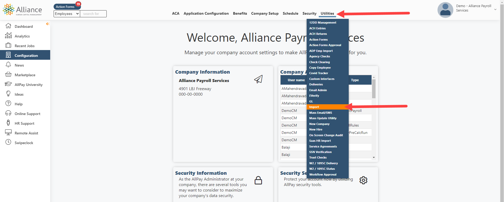Open the Online Support headset icon
Image resolution: width=504 pixels, height=202 pixels.
coord(8,113)
